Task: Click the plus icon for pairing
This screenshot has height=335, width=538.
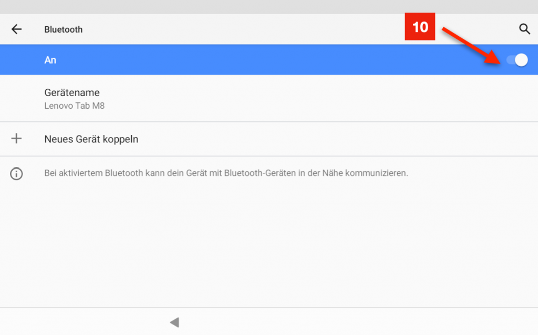Action: [x=17, y=139]
